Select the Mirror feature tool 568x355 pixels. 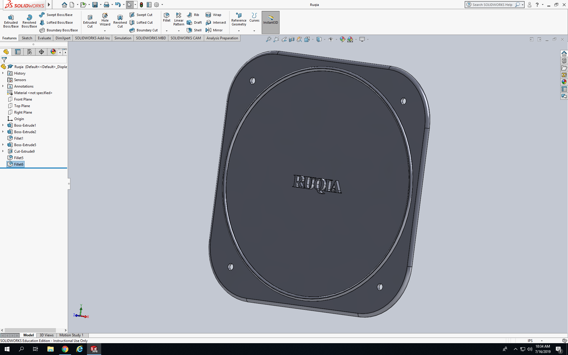point(209,30)
